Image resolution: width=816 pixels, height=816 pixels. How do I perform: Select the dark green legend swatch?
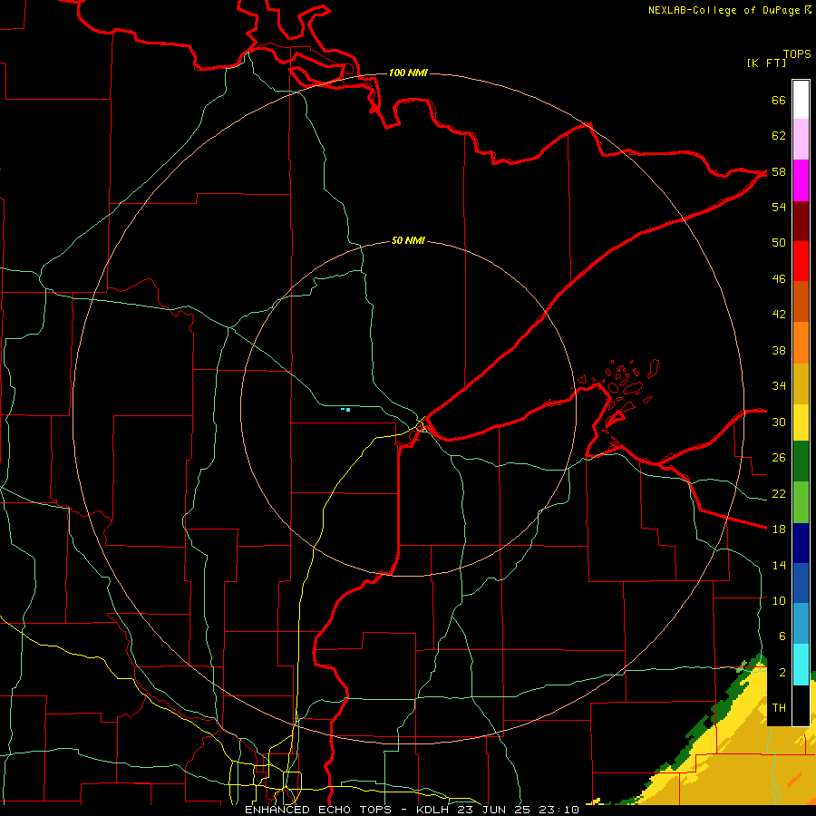pos(801,461)
